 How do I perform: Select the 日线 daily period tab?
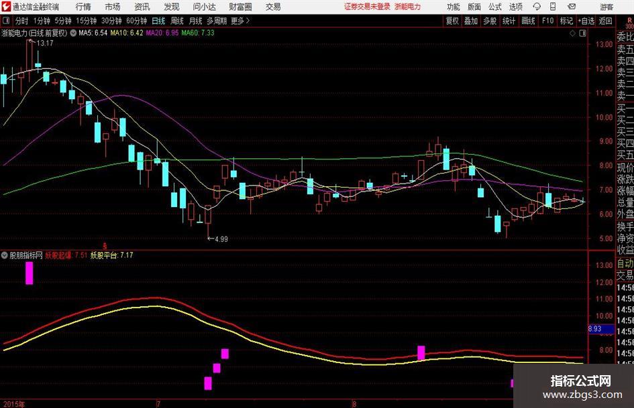(x=158, y=21)
